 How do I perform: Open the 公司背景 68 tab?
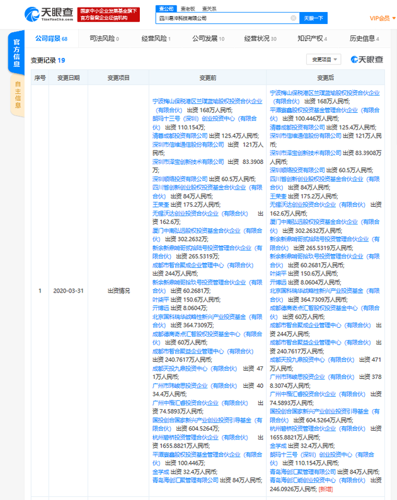51,38
